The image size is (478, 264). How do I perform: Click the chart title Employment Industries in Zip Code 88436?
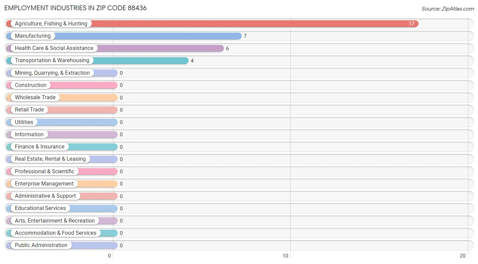[x=75, y=8]
